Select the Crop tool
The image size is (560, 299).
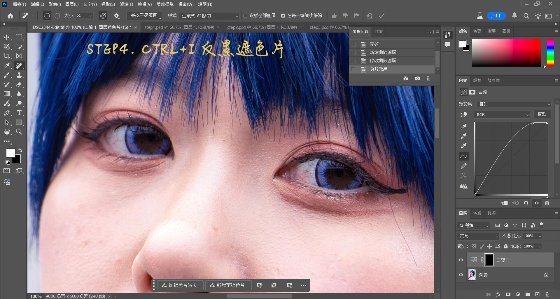tap(6, 56)
